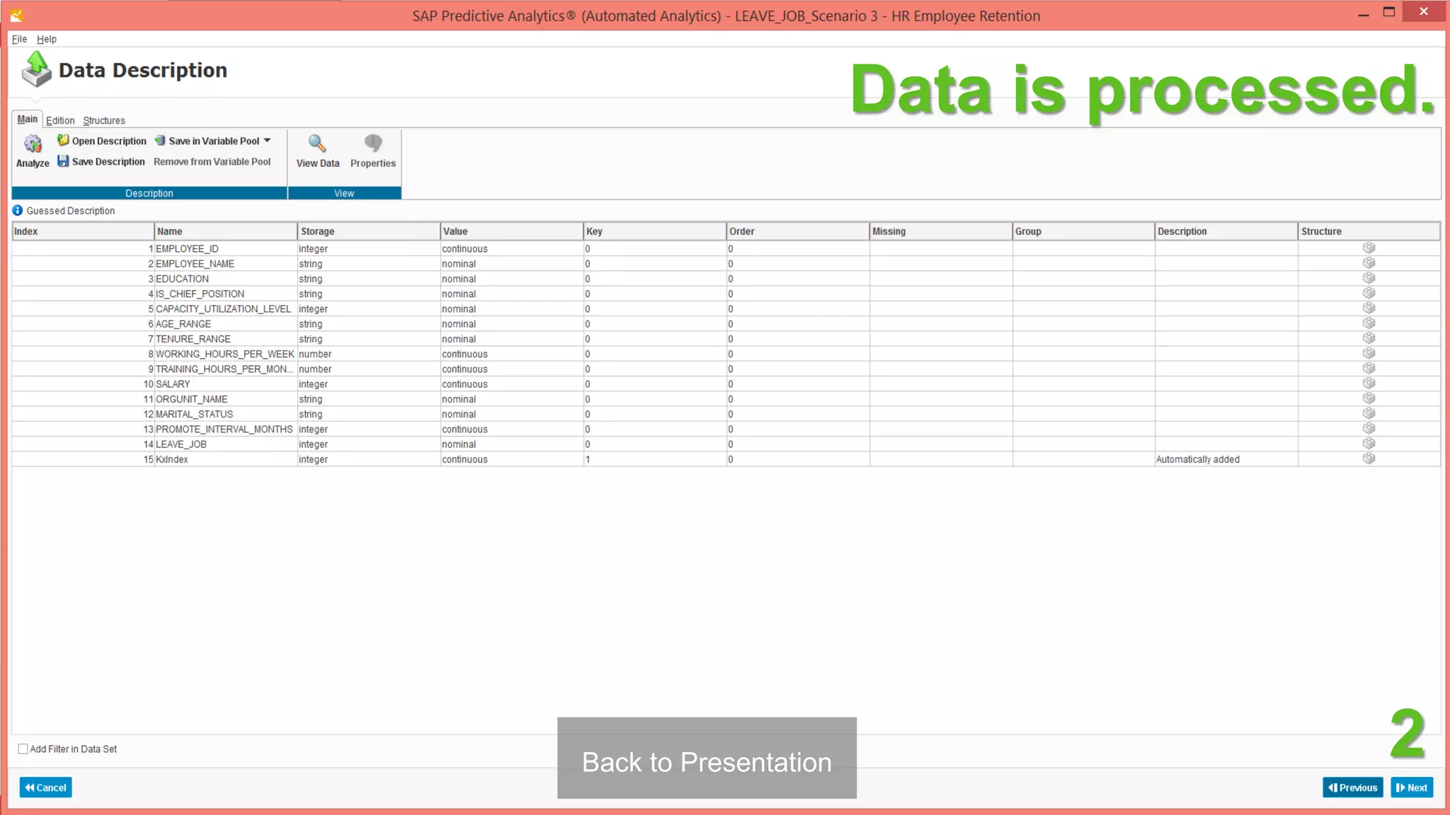This screenshot has width=1450, height=815.
Task: Click structure icon for TRAINING_HOURS_PER_MON row
Action: (x=1369, y=369)
